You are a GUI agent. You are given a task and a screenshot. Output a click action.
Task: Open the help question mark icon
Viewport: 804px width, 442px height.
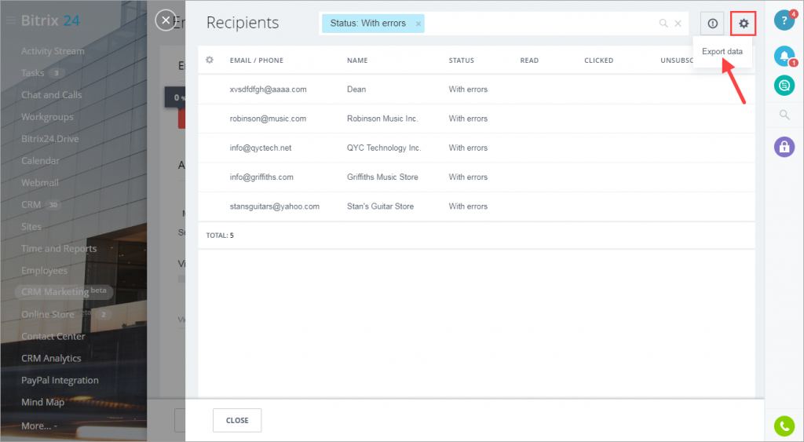(784, 20)
